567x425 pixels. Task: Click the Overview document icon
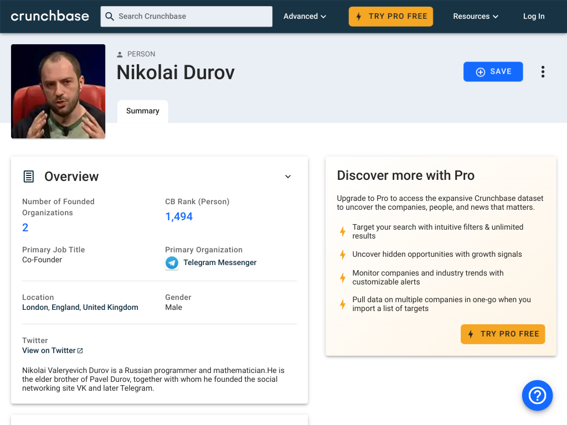[29, 177]
